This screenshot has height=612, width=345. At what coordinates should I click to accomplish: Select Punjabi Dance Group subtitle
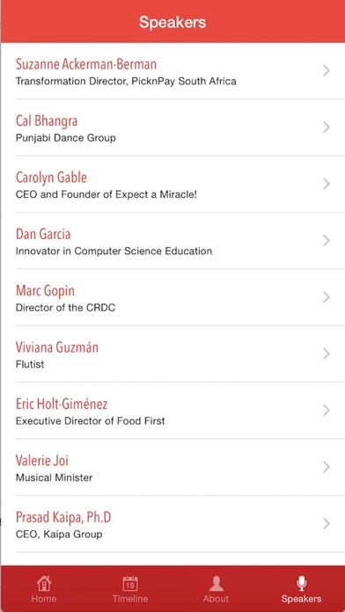66,138
